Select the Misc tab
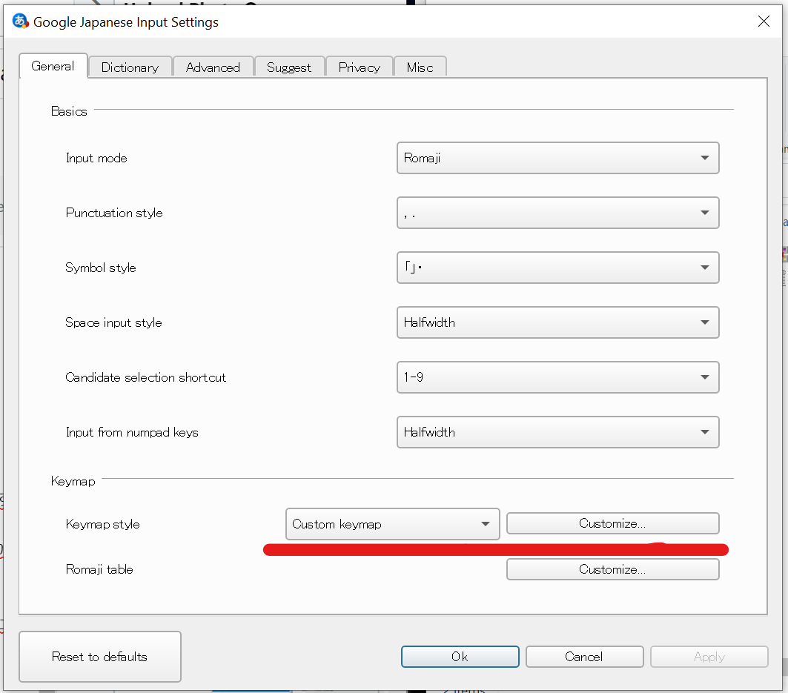Screen dimensions: 788x693 tap(420, 67)
